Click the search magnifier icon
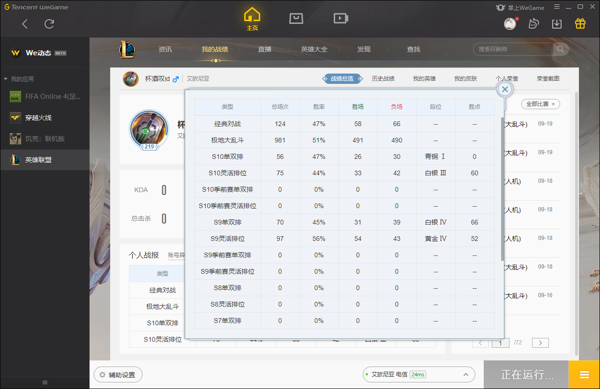 pyautogui.click(x=560, y=49)
